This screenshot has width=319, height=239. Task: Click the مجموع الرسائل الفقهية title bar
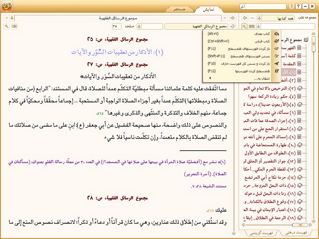pos(118,18)
